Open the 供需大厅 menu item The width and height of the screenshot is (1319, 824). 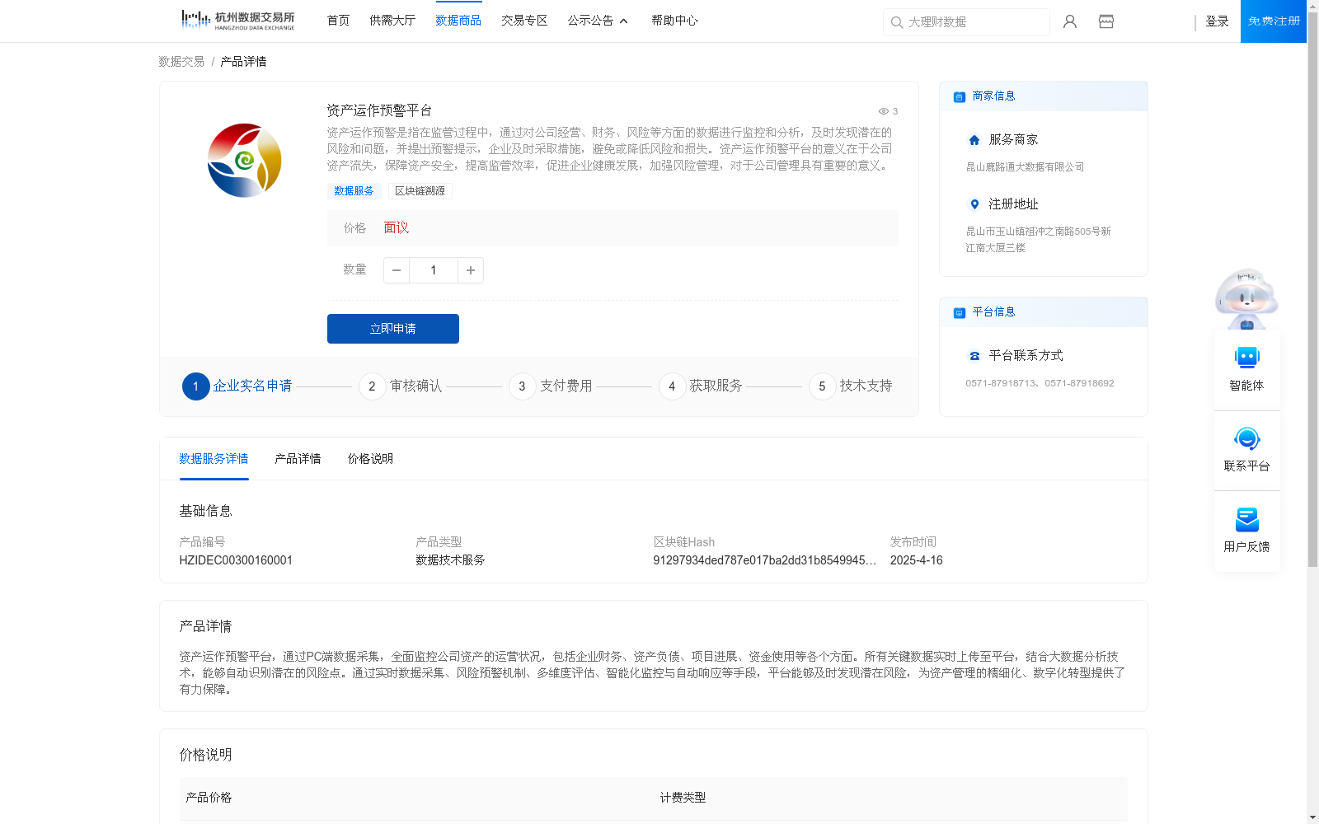pyautogui.click(x=392, y=21)
